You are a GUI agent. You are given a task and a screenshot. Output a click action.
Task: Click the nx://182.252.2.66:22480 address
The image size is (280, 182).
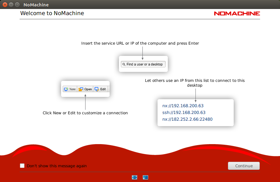[x=187, y=119]
